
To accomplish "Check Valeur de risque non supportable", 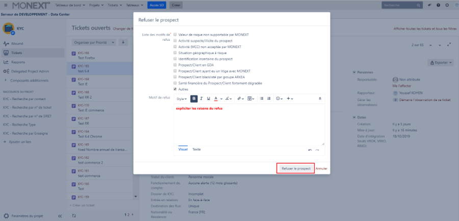I will point(175,35).
